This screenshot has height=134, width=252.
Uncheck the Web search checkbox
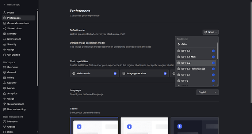point(115,74)
